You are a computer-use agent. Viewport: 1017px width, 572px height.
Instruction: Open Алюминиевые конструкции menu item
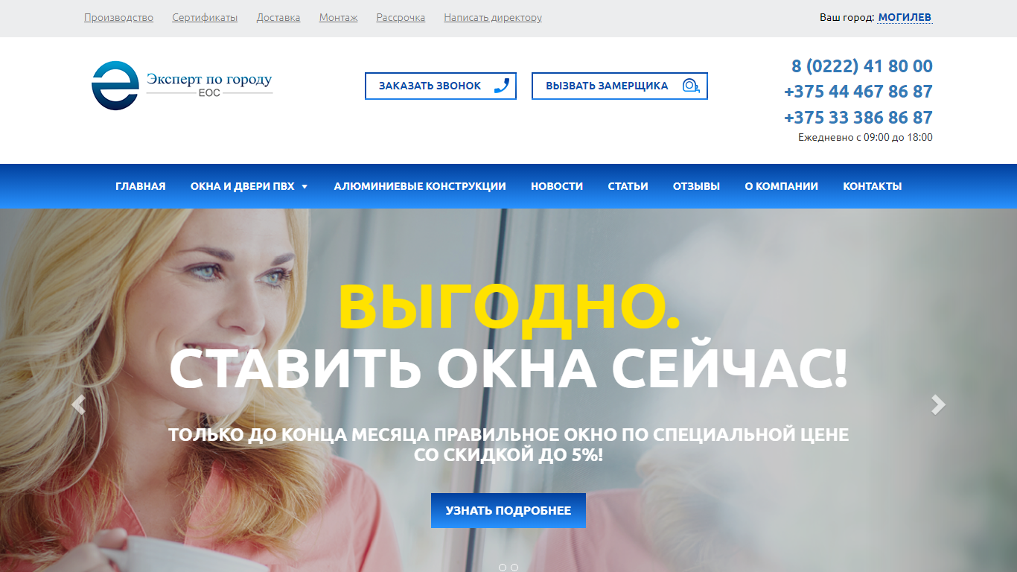420,186
